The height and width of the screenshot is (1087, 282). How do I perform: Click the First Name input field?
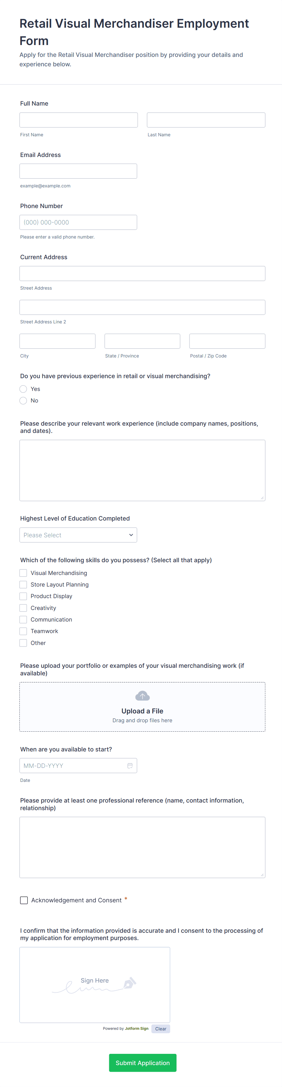(78, 120)
